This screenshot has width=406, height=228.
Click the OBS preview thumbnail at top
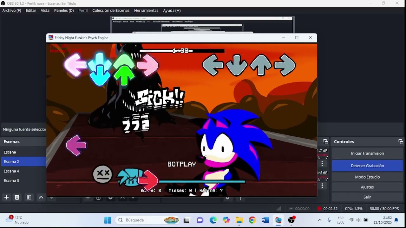(202, 25)
